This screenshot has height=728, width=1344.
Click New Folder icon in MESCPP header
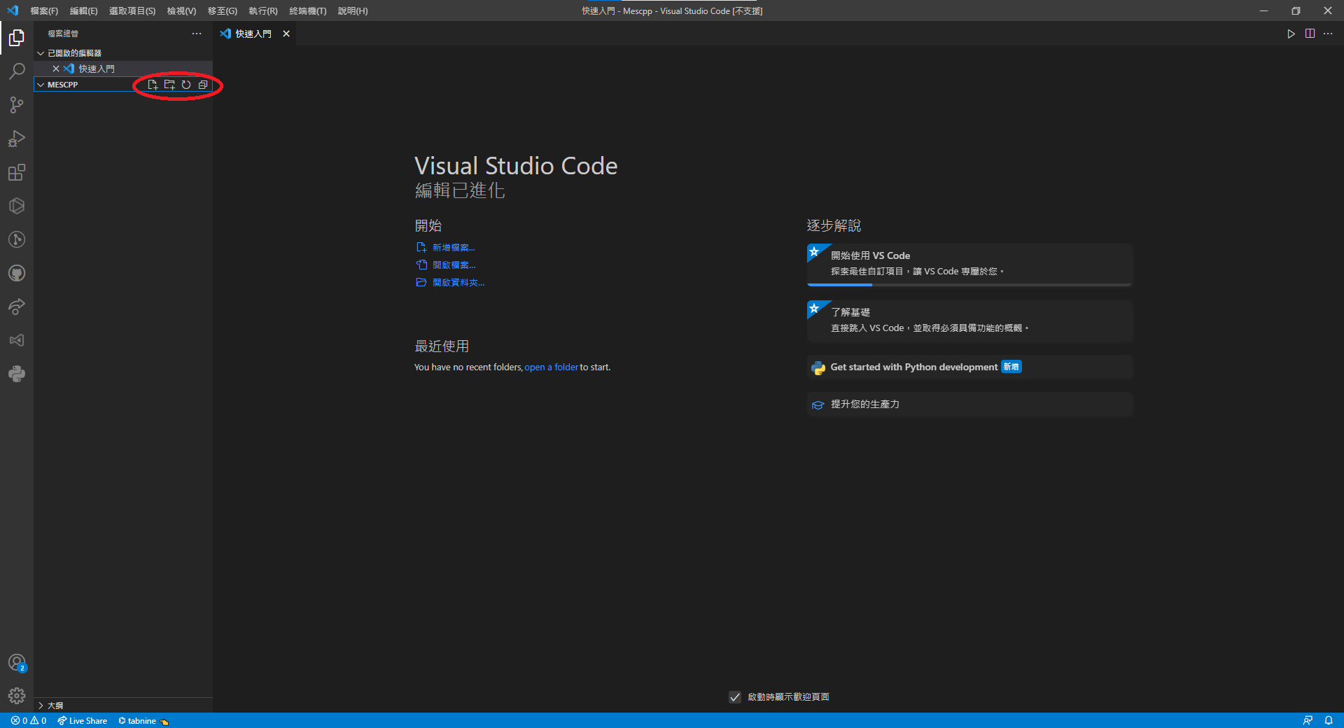coord(169,85)
